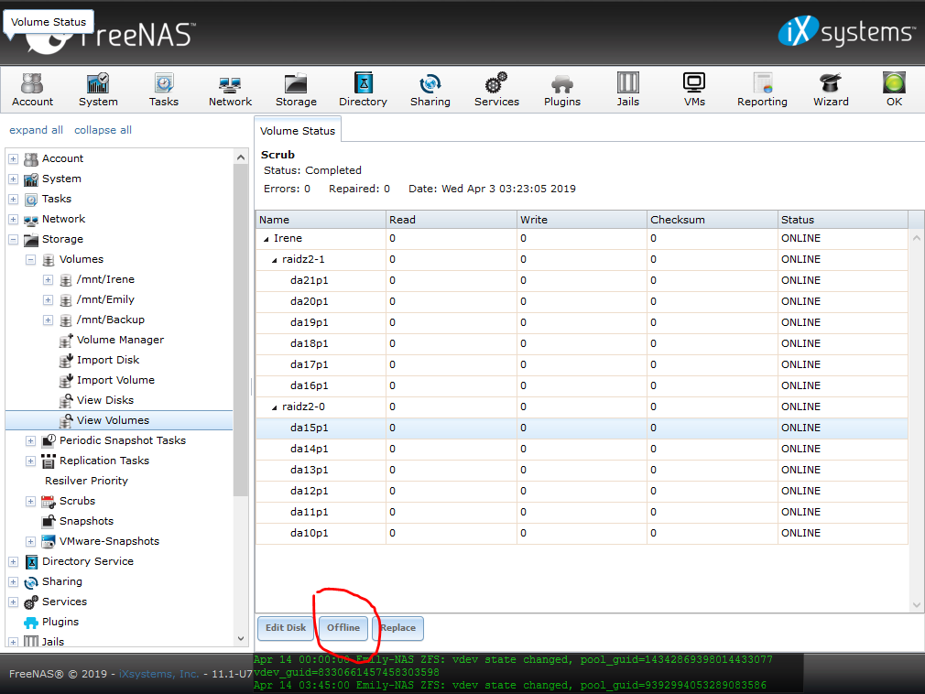Expand the Account node in the tree
Image resolution: width=925 pixels, height=694 pixels.
click(x=14, y=159)
